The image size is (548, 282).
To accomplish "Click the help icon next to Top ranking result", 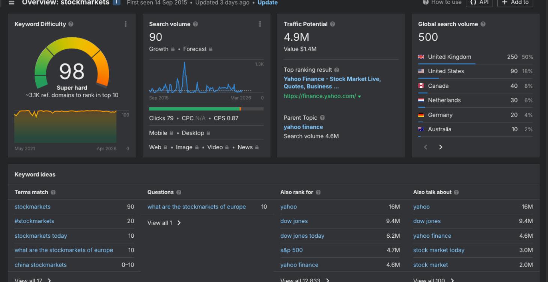I will coord(337,70).
